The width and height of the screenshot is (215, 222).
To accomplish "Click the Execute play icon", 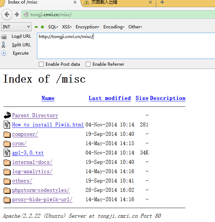I will [4, 53].
